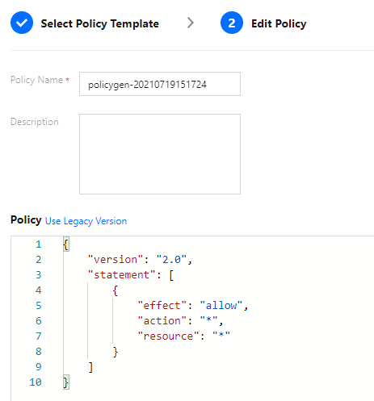Click the closing bracket on line 9
Viewport: 374px width, 401px height.
tap(90, 367)
